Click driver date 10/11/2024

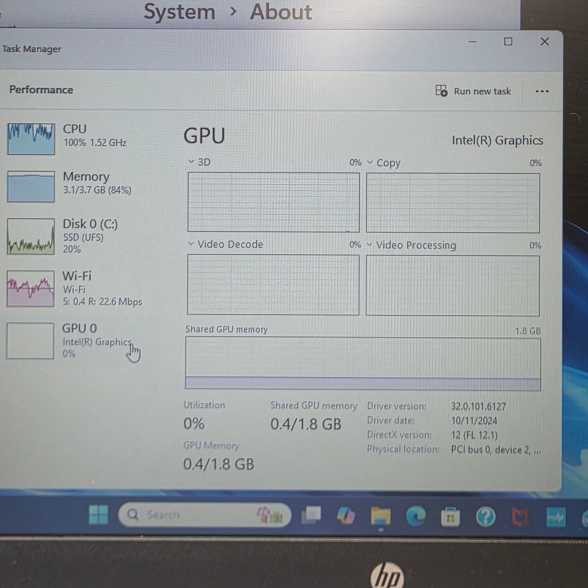point(474,421)
